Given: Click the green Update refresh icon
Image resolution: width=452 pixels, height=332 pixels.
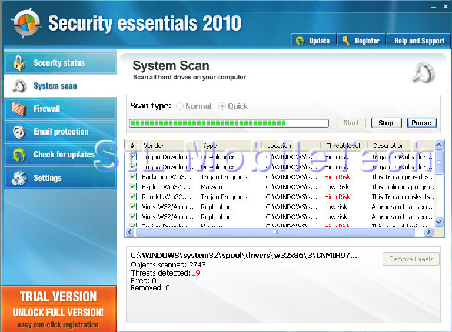Looking at the screenshot, I should point(300,41).
